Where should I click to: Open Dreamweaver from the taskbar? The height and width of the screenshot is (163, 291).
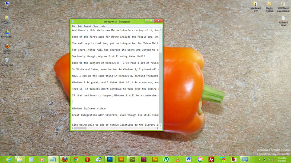[x=132, y=159]
